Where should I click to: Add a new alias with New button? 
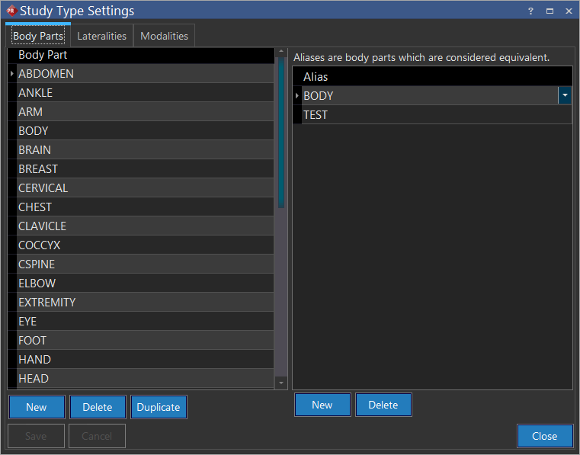(322, 405)
